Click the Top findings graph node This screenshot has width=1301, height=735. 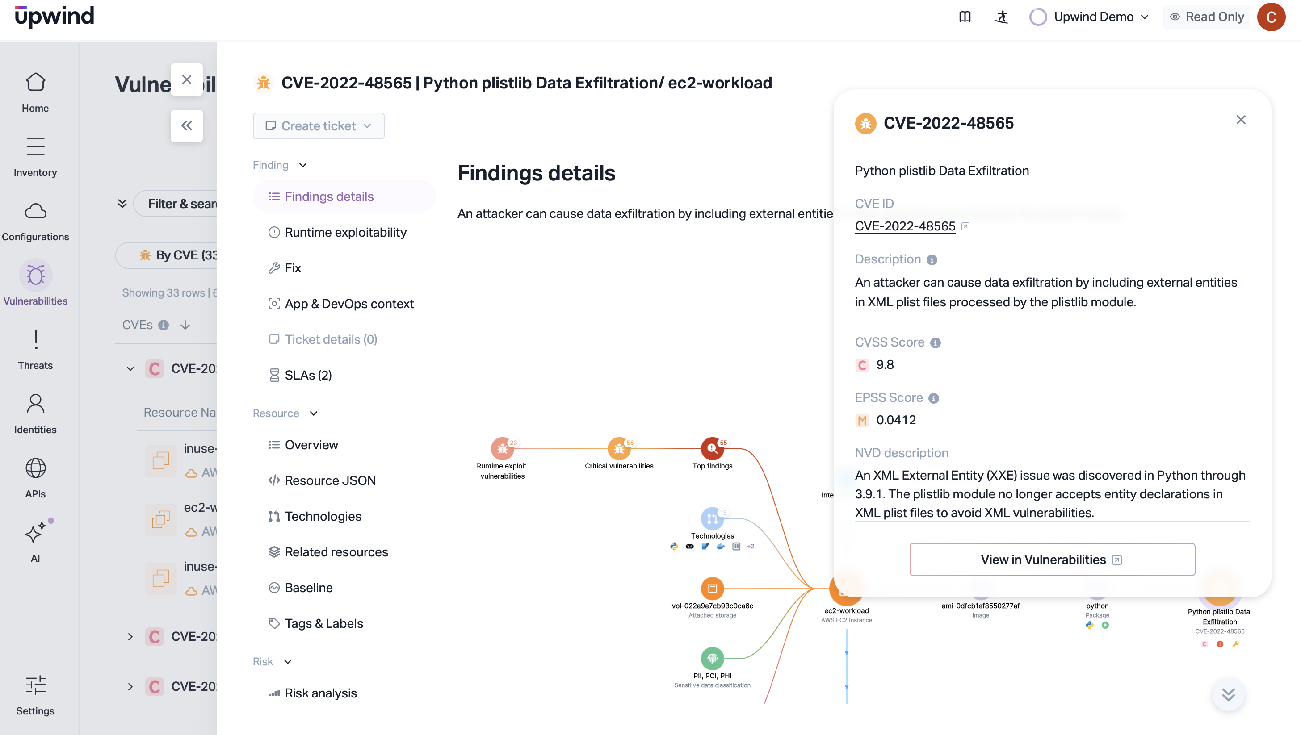[712, 448]
